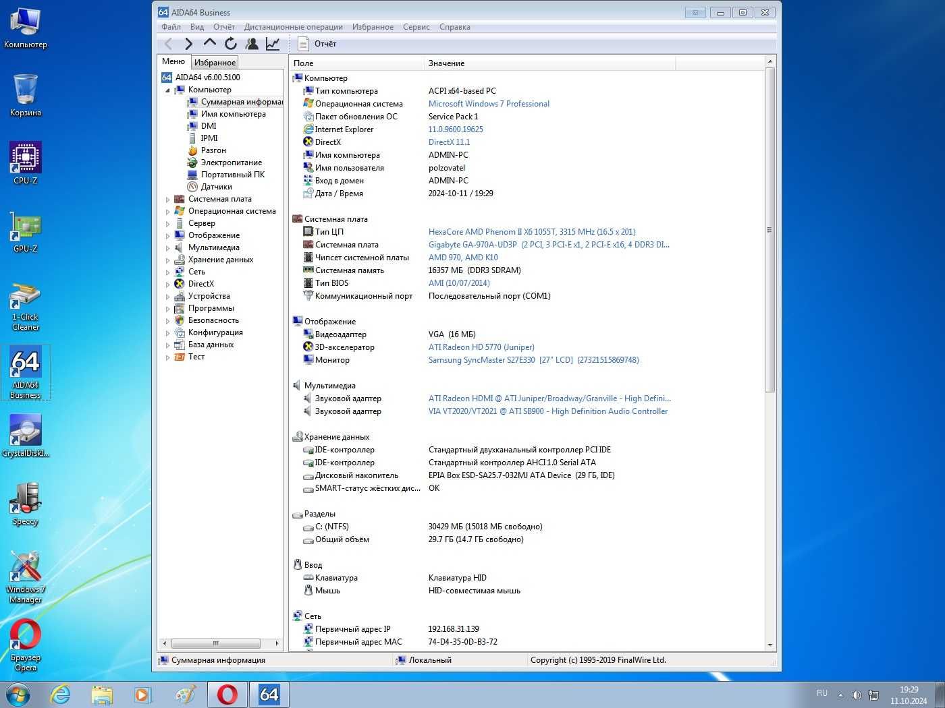
Task: Select the Разгон tree item
Action: tap(213, 150)
